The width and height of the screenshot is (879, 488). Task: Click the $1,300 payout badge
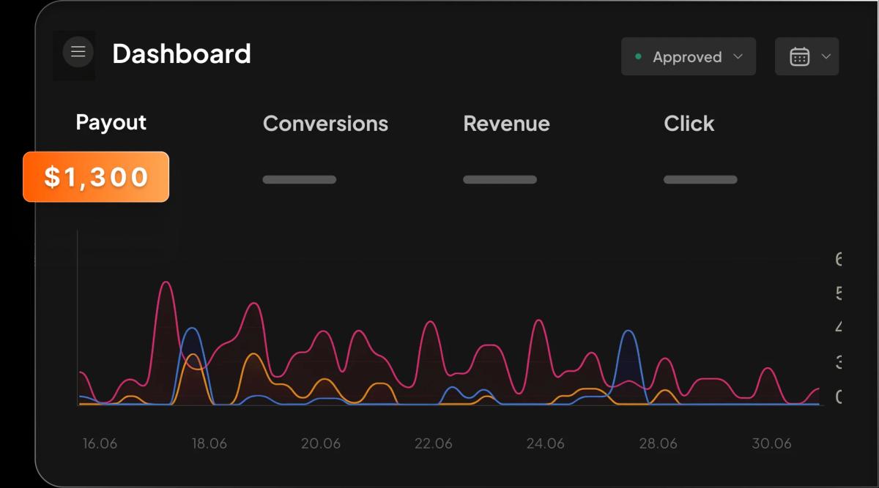(96, 176)
